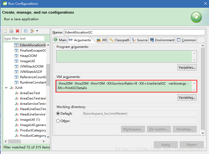This screenshot has height=154, width=209.
Task: Click the AreaDaoTest JUnit icon
Action: click(x=17, y=93)
